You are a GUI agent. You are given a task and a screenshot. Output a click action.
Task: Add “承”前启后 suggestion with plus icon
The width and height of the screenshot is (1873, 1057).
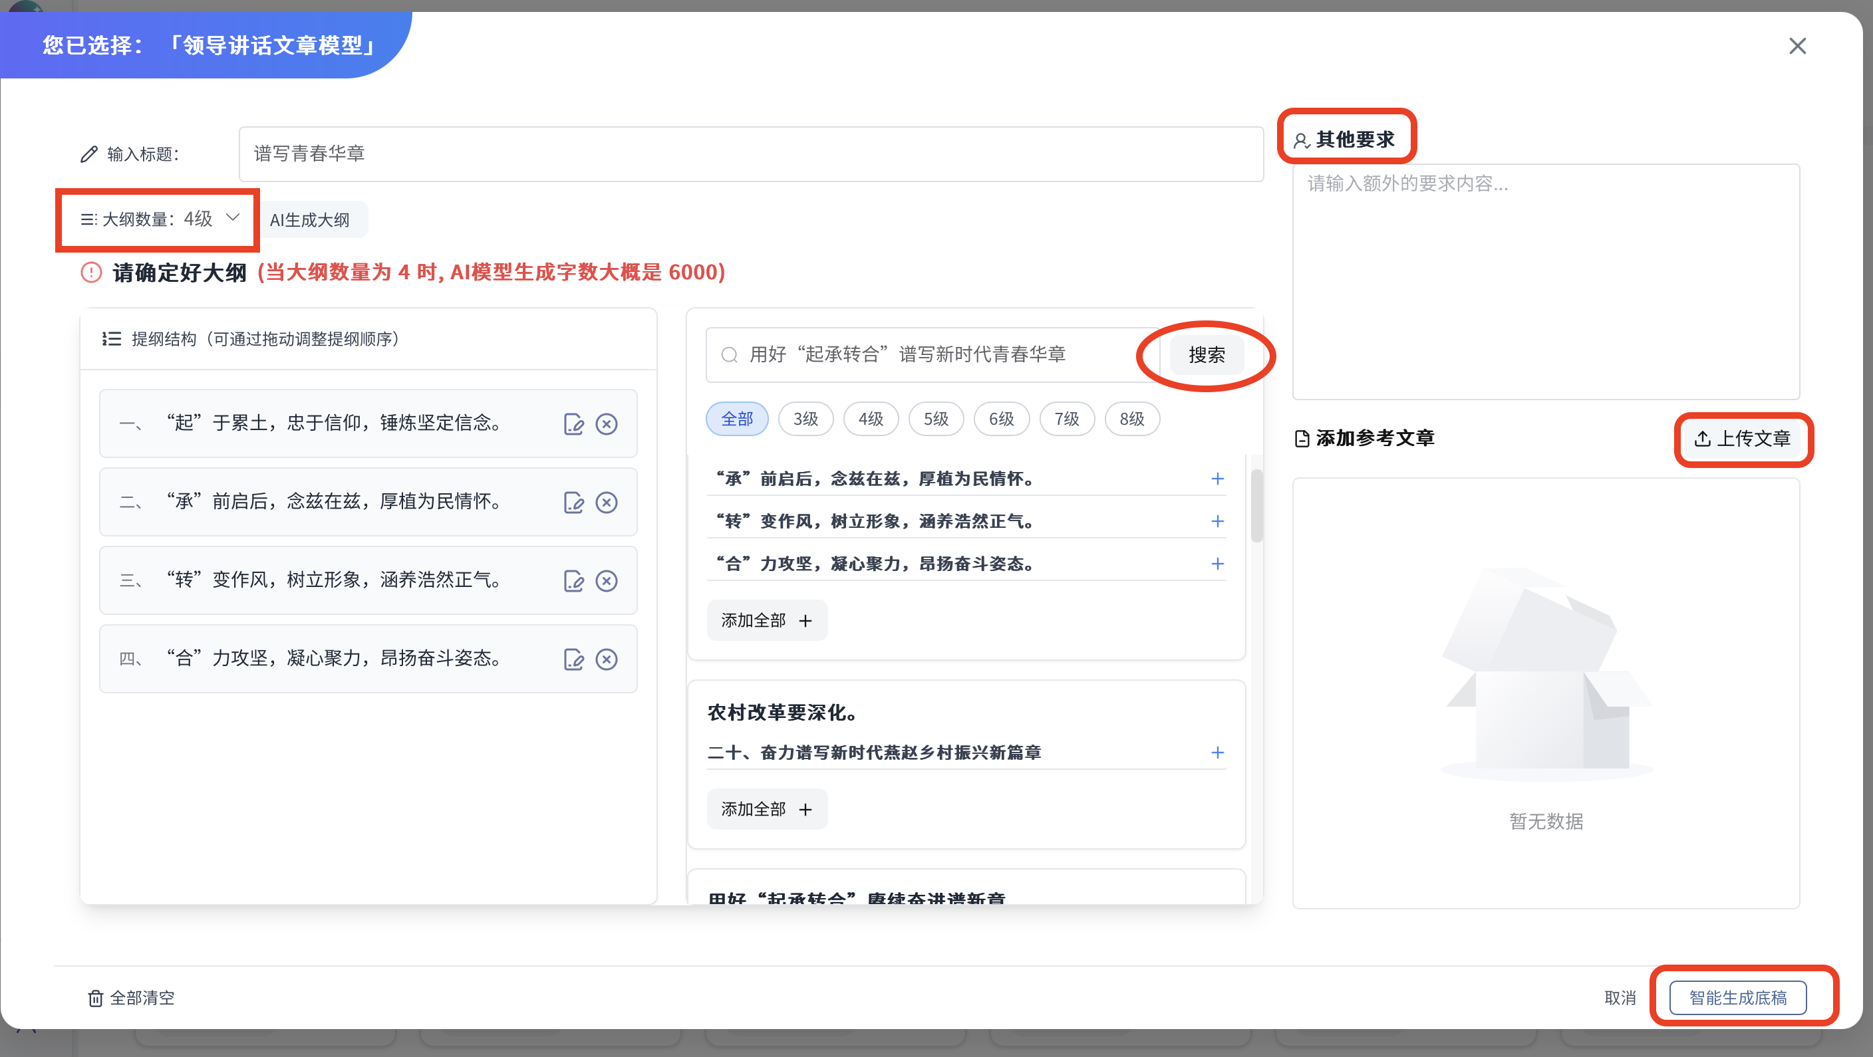pos(1217,479)
